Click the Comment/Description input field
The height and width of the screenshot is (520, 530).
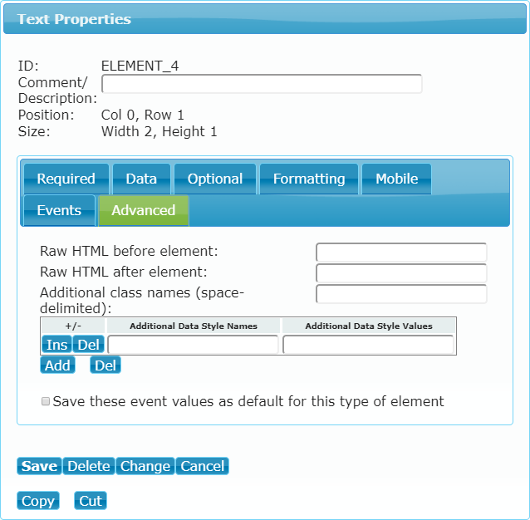pos(262,83)
